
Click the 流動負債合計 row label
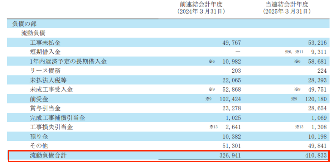pos(48,156)
